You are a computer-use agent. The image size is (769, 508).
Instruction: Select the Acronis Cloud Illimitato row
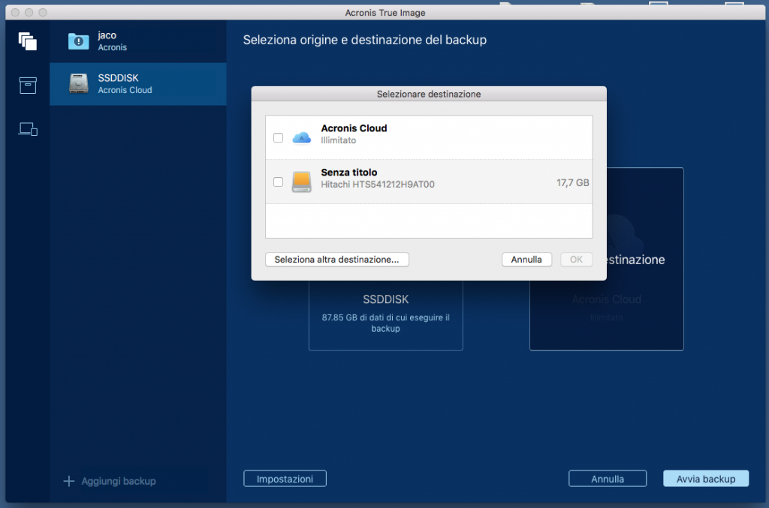tap(429, 137)
